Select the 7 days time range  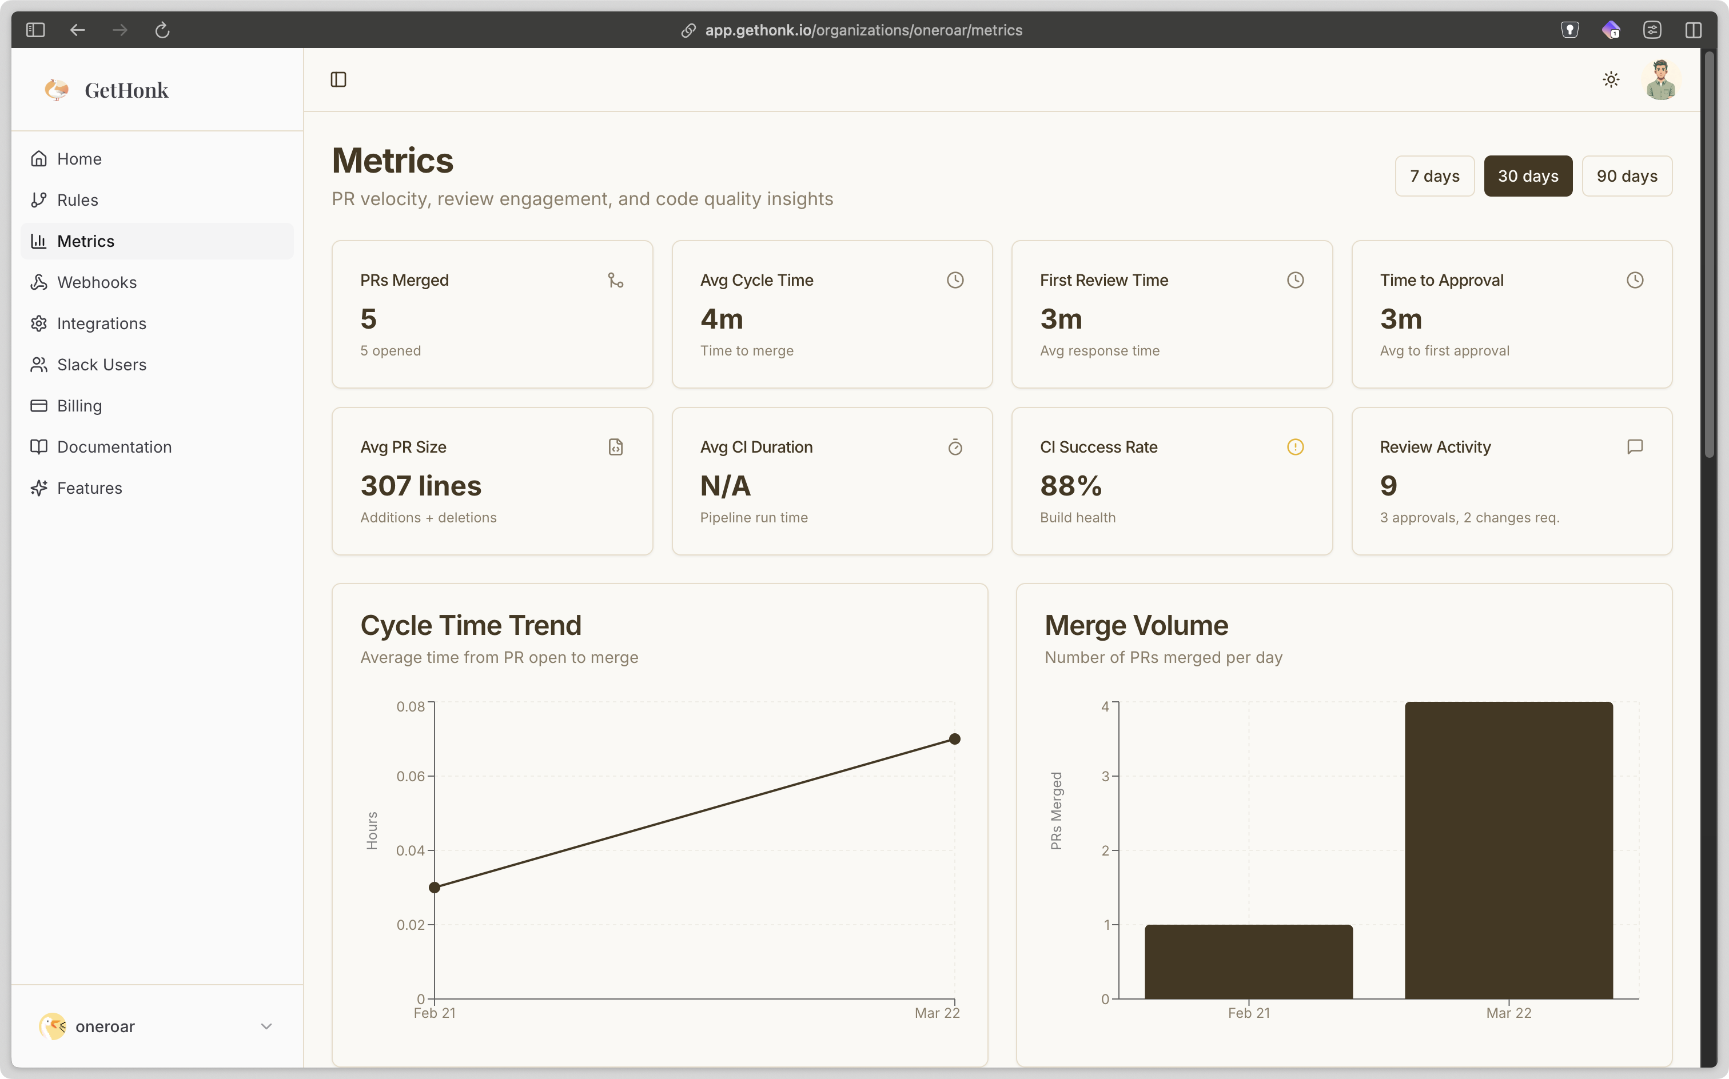point(1434,176)
